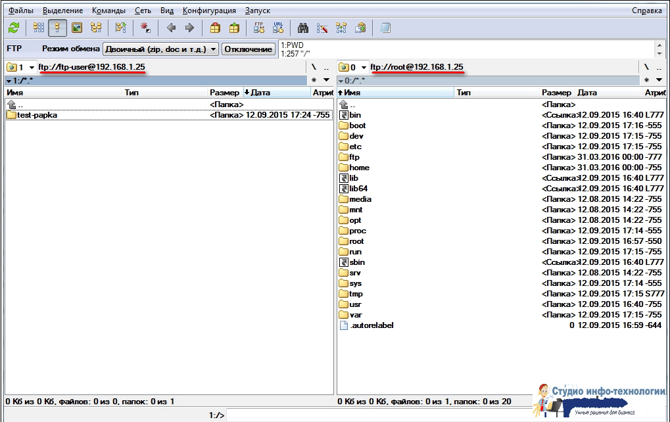Expand the right panel drive dropdown

363,68
